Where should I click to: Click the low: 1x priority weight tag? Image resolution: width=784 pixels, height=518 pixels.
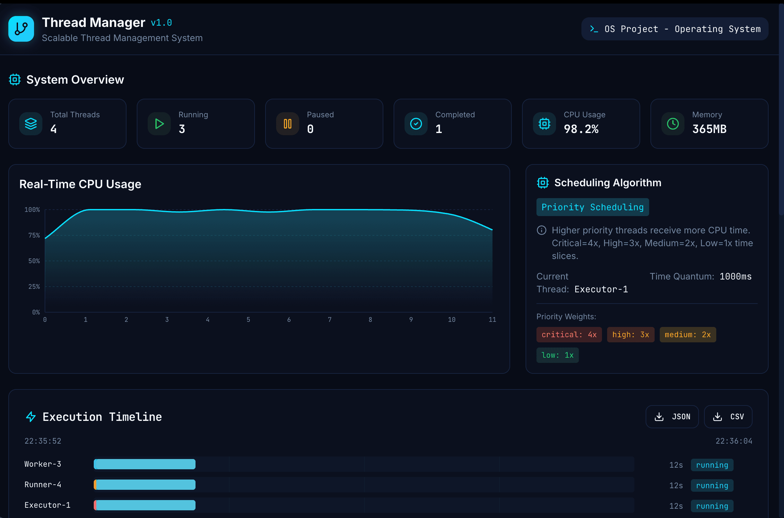pos(557,355)
